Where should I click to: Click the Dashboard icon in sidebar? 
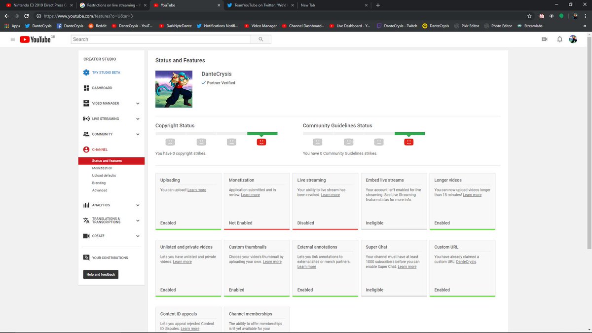pyautogui.click(x=86, y=88)
